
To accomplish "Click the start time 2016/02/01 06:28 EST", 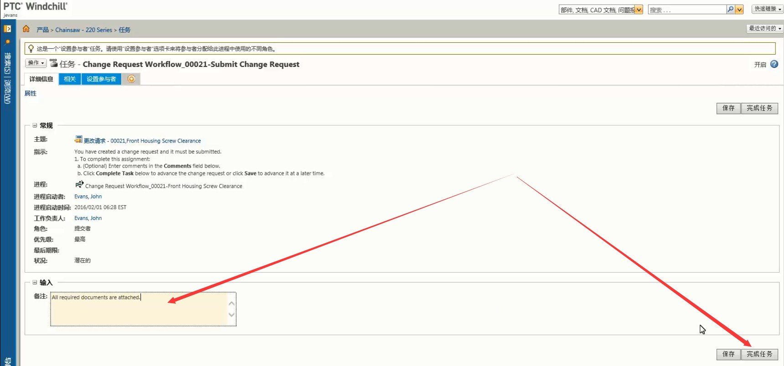I will 100,207.
